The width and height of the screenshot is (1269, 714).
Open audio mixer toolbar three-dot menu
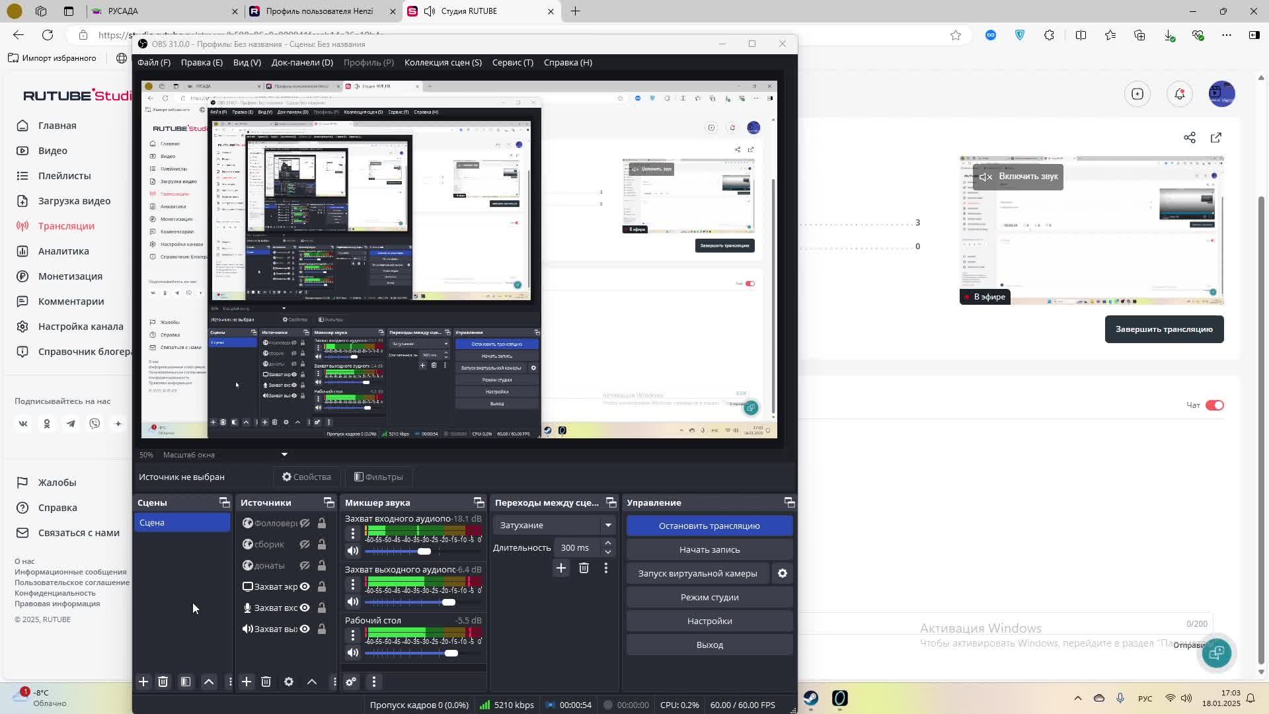pyautogui.click(x=374, y=682)
